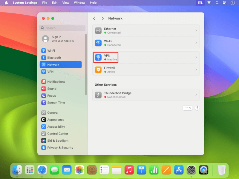Click the Thunderbolt Bridge icon
The width and height of the screenshot is (239, 179).
tap(98, 95)
